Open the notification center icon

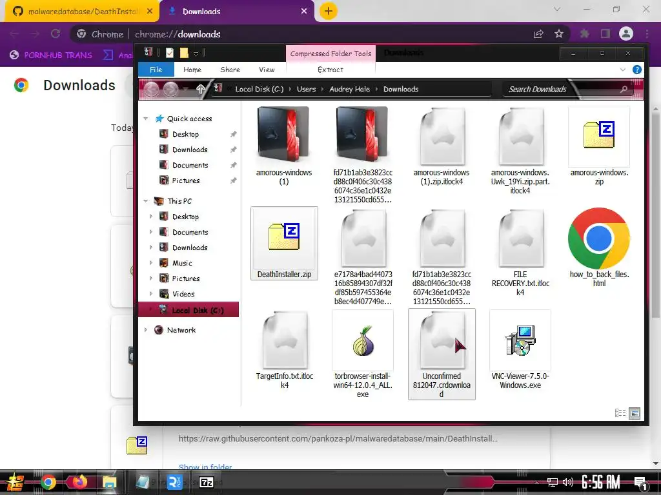coord(641,483)
